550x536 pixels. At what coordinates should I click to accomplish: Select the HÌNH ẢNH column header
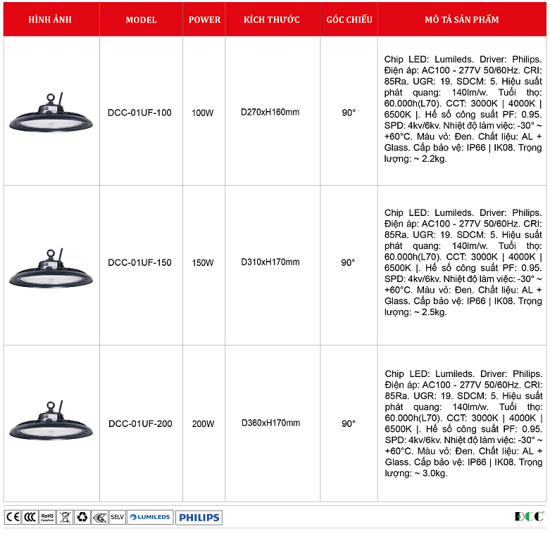tap(51, 20)
